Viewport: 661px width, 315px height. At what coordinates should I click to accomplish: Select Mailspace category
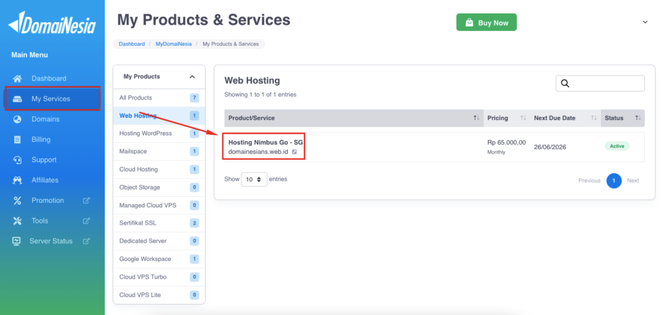point(159,152)
